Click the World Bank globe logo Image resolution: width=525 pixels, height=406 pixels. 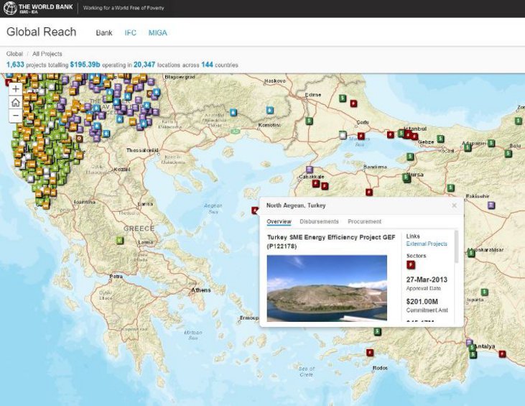click(x=10, y=9)
